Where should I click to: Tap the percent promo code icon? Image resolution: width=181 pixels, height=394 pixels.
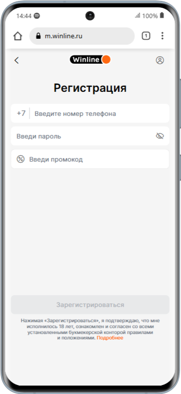point(21,159)
